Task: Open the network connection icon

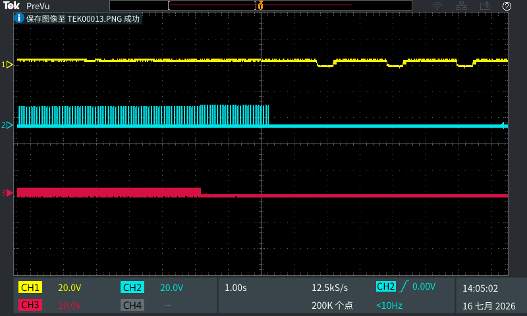Action: 461,6
